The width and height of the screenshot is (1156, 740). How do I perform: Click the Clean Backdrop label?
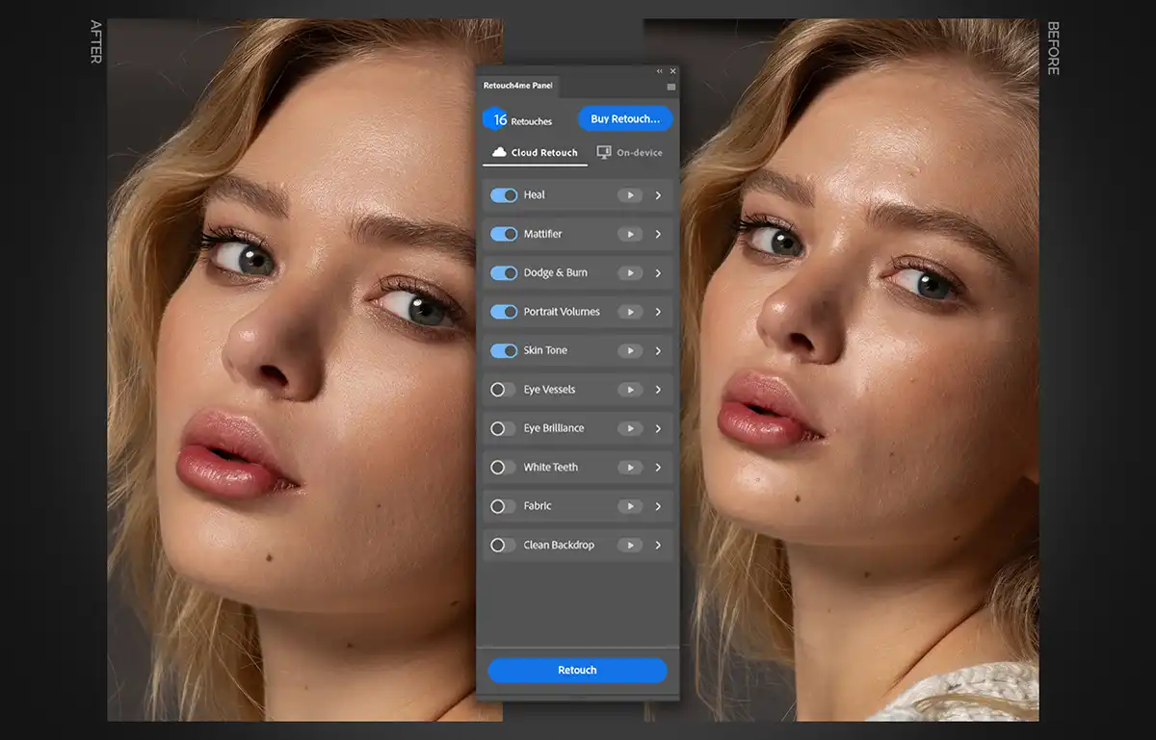[x=559, y=545]
